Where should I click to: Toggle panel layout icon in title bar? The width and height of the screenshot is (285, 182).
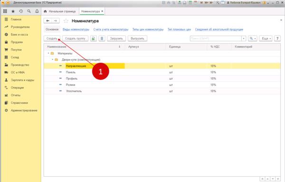[x=223, y=2]
